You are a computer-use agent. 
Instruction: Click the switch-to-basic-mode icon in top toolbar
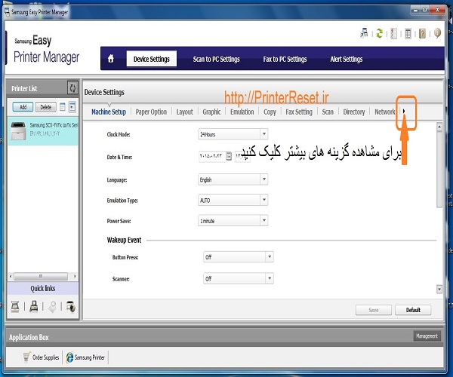364,33
